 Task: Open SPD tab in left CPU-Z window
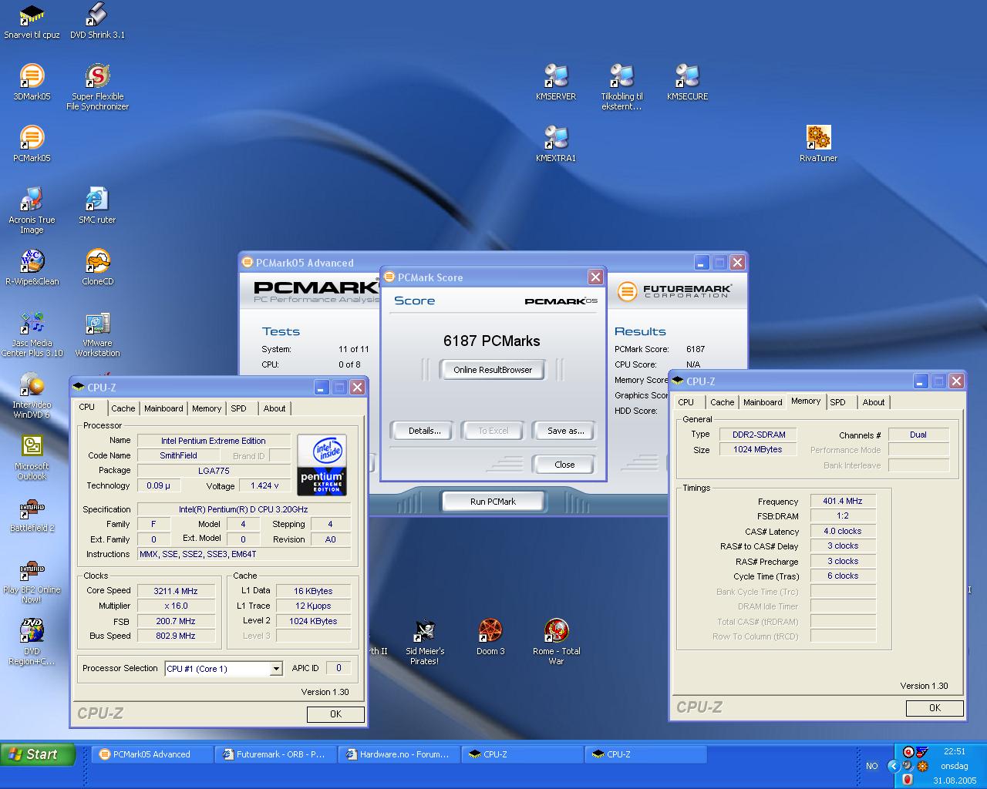[x=239, y=408]
